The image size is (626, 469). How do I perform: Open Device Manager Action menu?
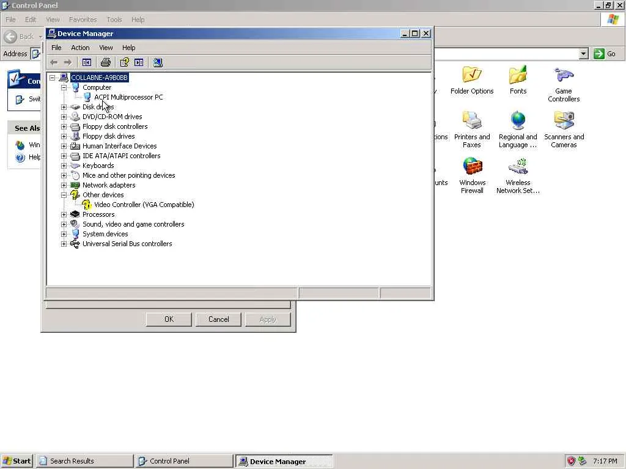(x=80, y=48)
